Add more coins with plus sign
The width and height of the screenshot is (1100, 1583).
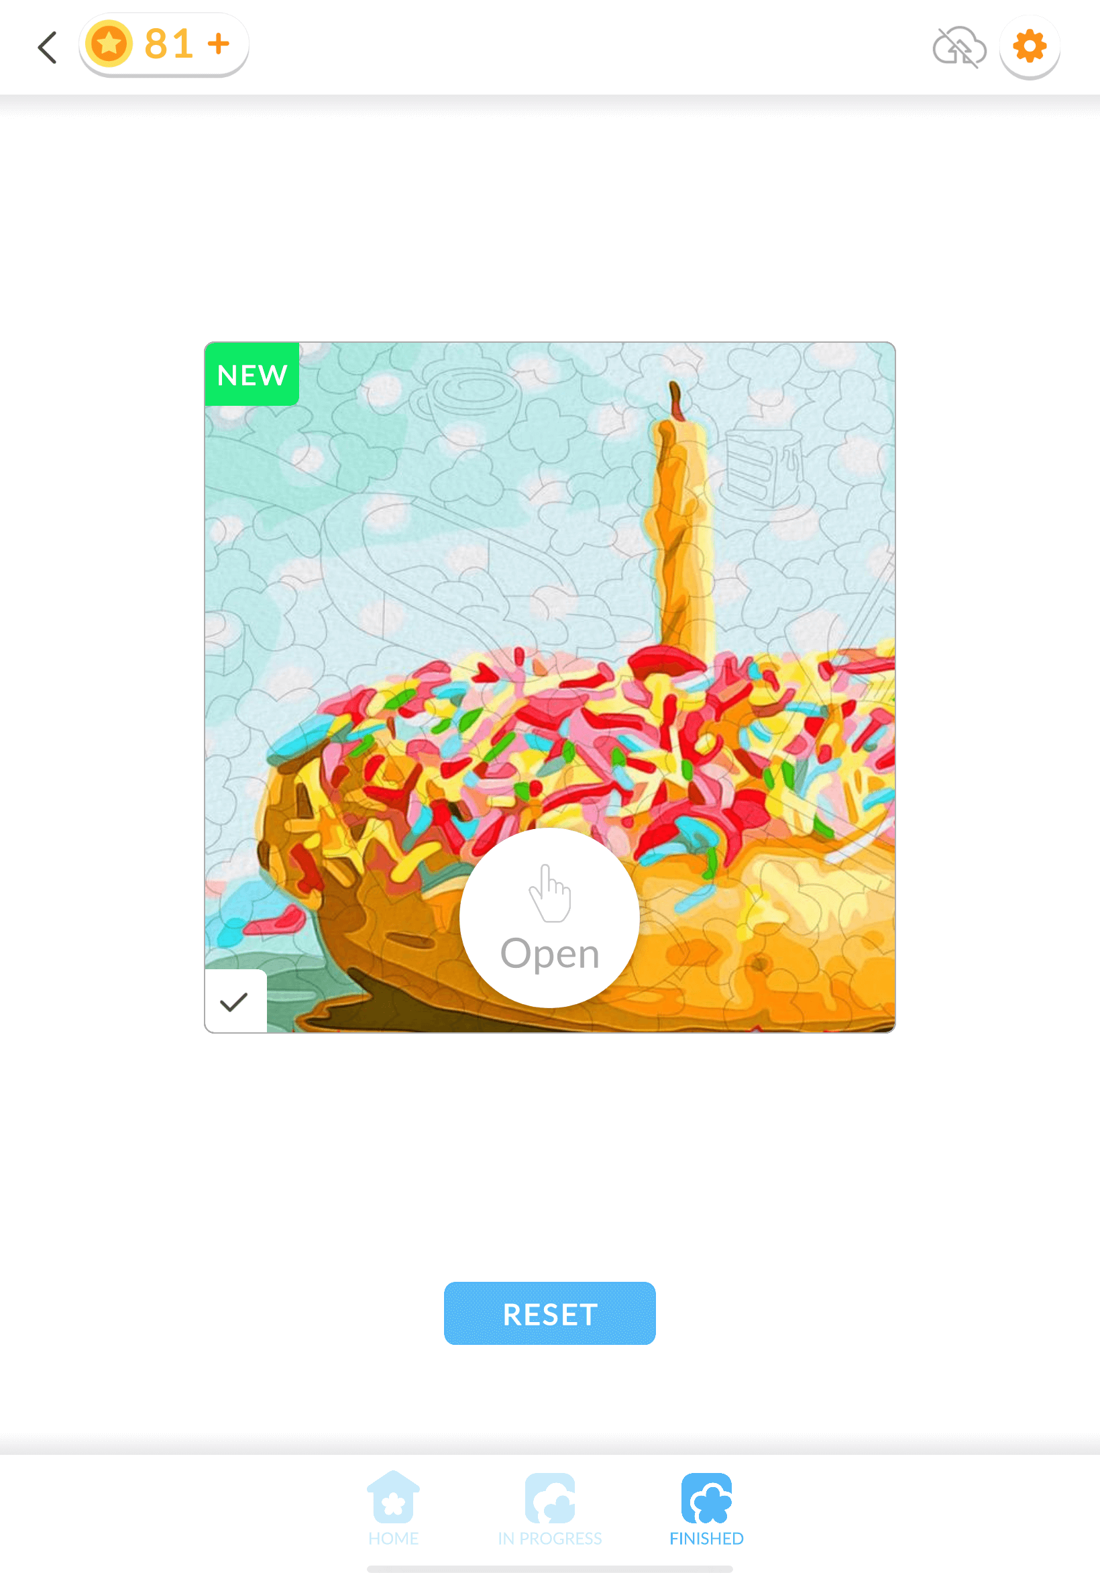[x=219, y=44]
